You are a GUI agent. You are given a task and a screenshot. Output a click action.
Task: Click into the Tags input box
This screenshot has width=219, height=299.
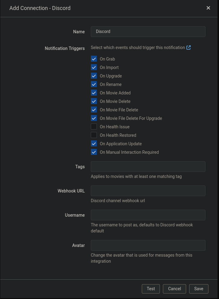tap(148, 166)
